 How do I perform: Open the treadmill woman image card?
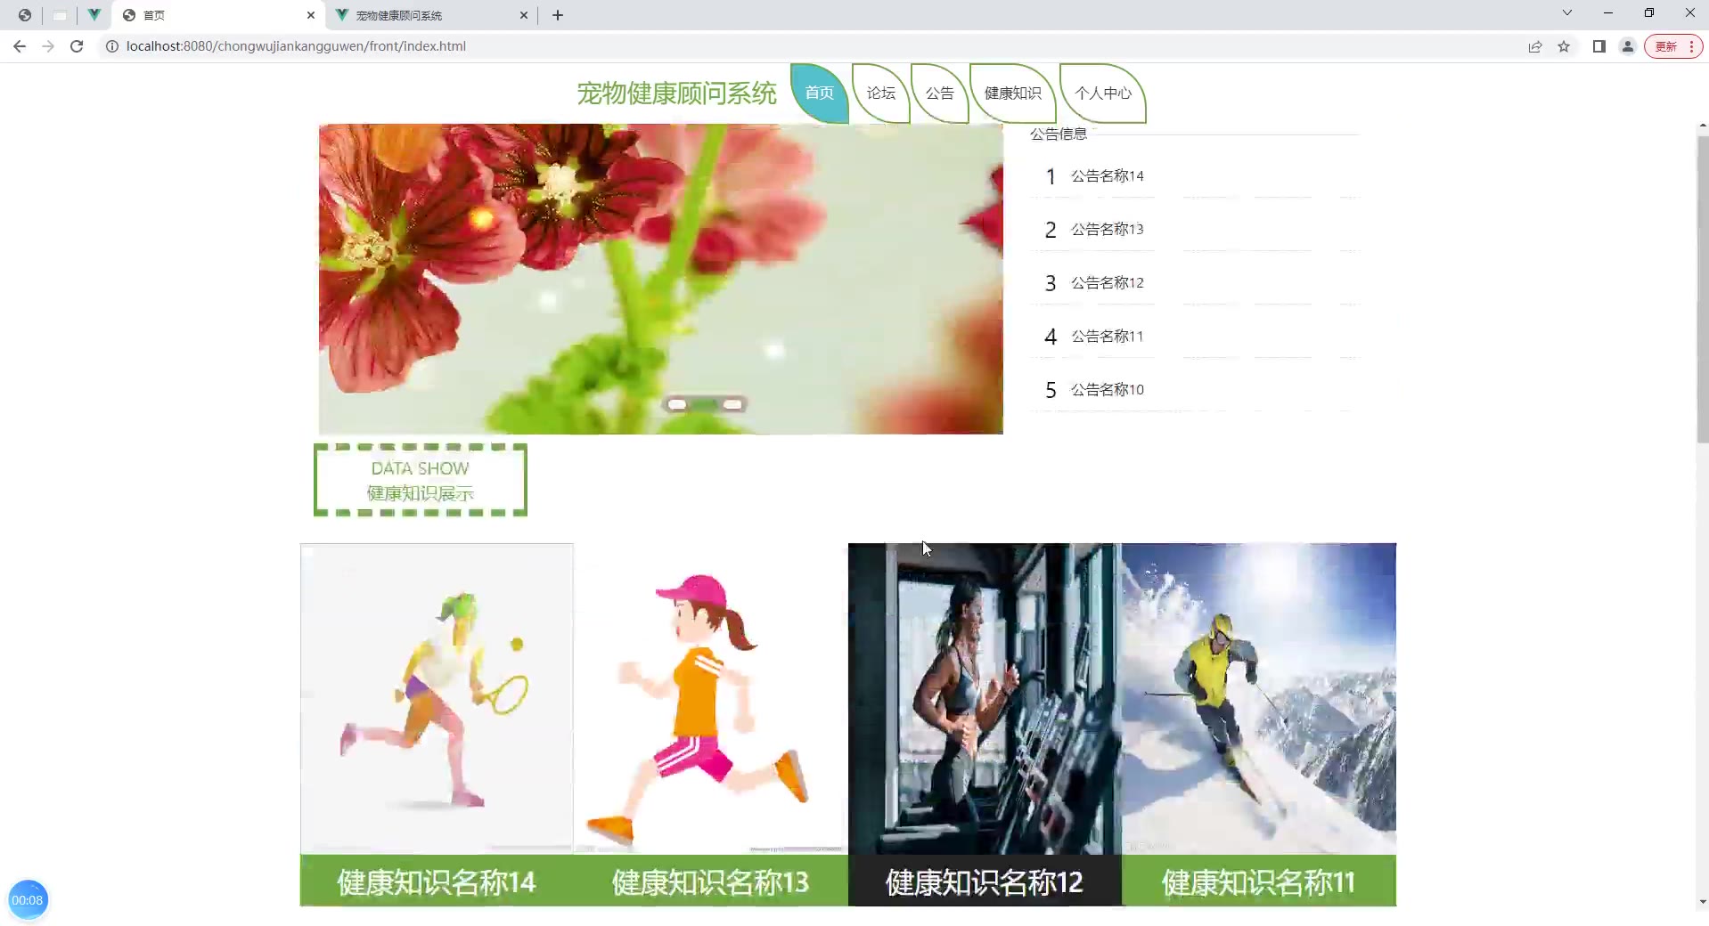[985, 699]
